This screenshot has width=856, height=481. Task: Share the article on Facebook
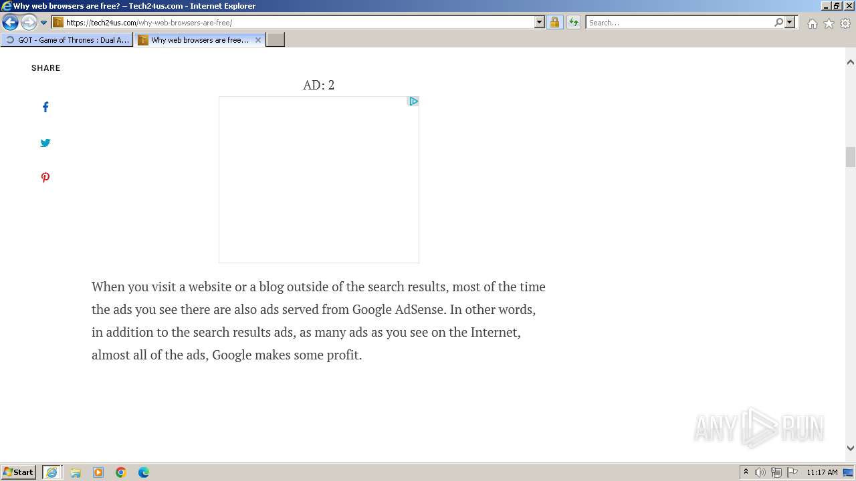(x=45, y=107)
